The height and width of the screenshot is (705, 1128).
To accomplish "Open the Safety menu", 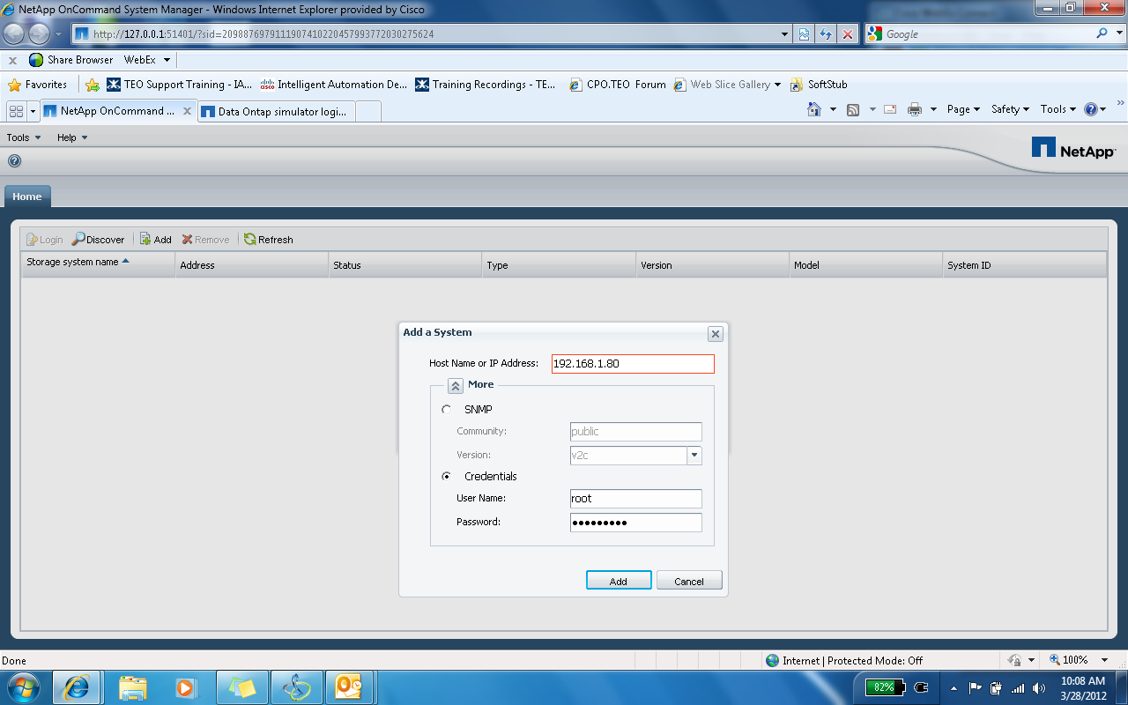I will [1011, 109].
